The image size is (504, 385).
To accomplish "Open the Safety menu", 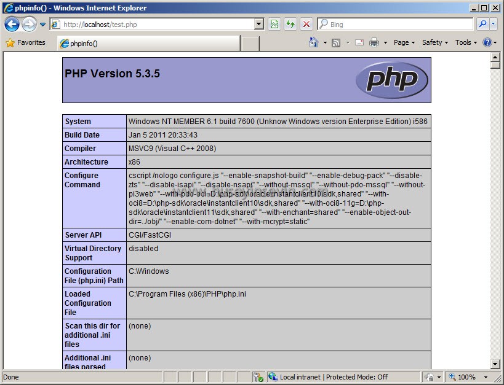I will coord(435,42).
